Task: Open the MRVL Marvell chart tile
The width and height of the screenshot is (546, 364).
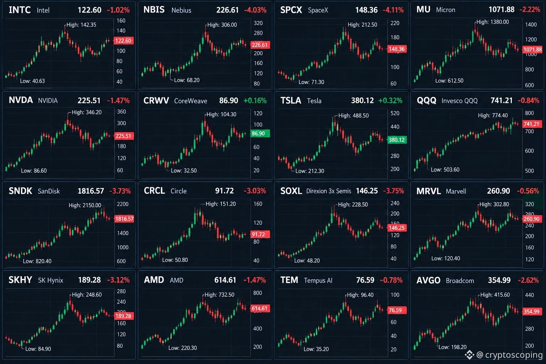Action: click(477, 225)
